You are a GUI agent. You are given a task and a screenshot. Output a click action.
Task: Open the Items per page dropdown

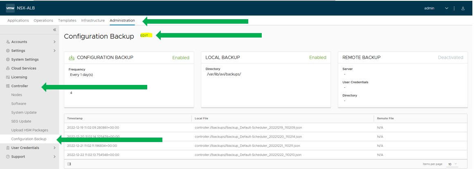coord(453,164)
